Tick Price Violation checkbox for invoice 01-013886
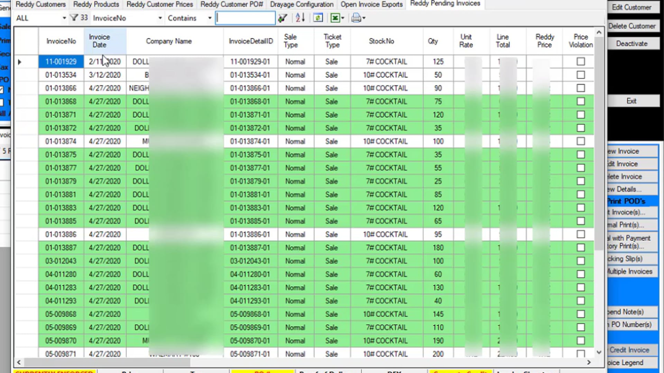 click(x=581, y=234)
